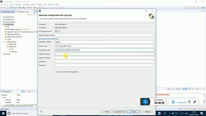
Task: Click the recorder webcam icon
Action: (x=189, y=101)
